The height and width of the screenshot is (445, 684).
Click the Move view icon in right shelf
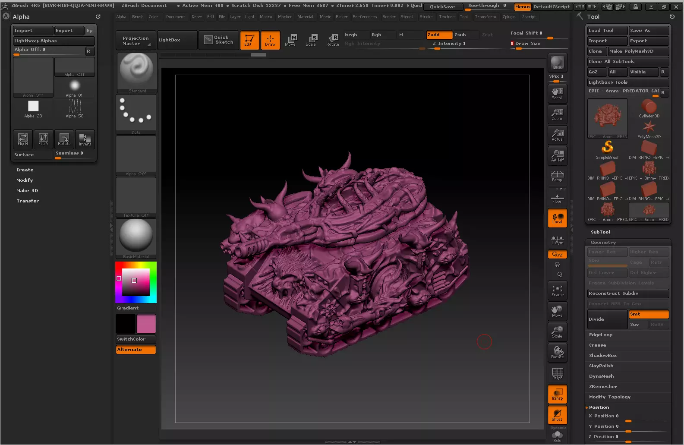coord(557,311)
